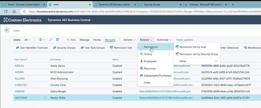Click Enabled status in Allan Deyoung row
Screen dimensions: 261x108
click(x=117, y=79)
